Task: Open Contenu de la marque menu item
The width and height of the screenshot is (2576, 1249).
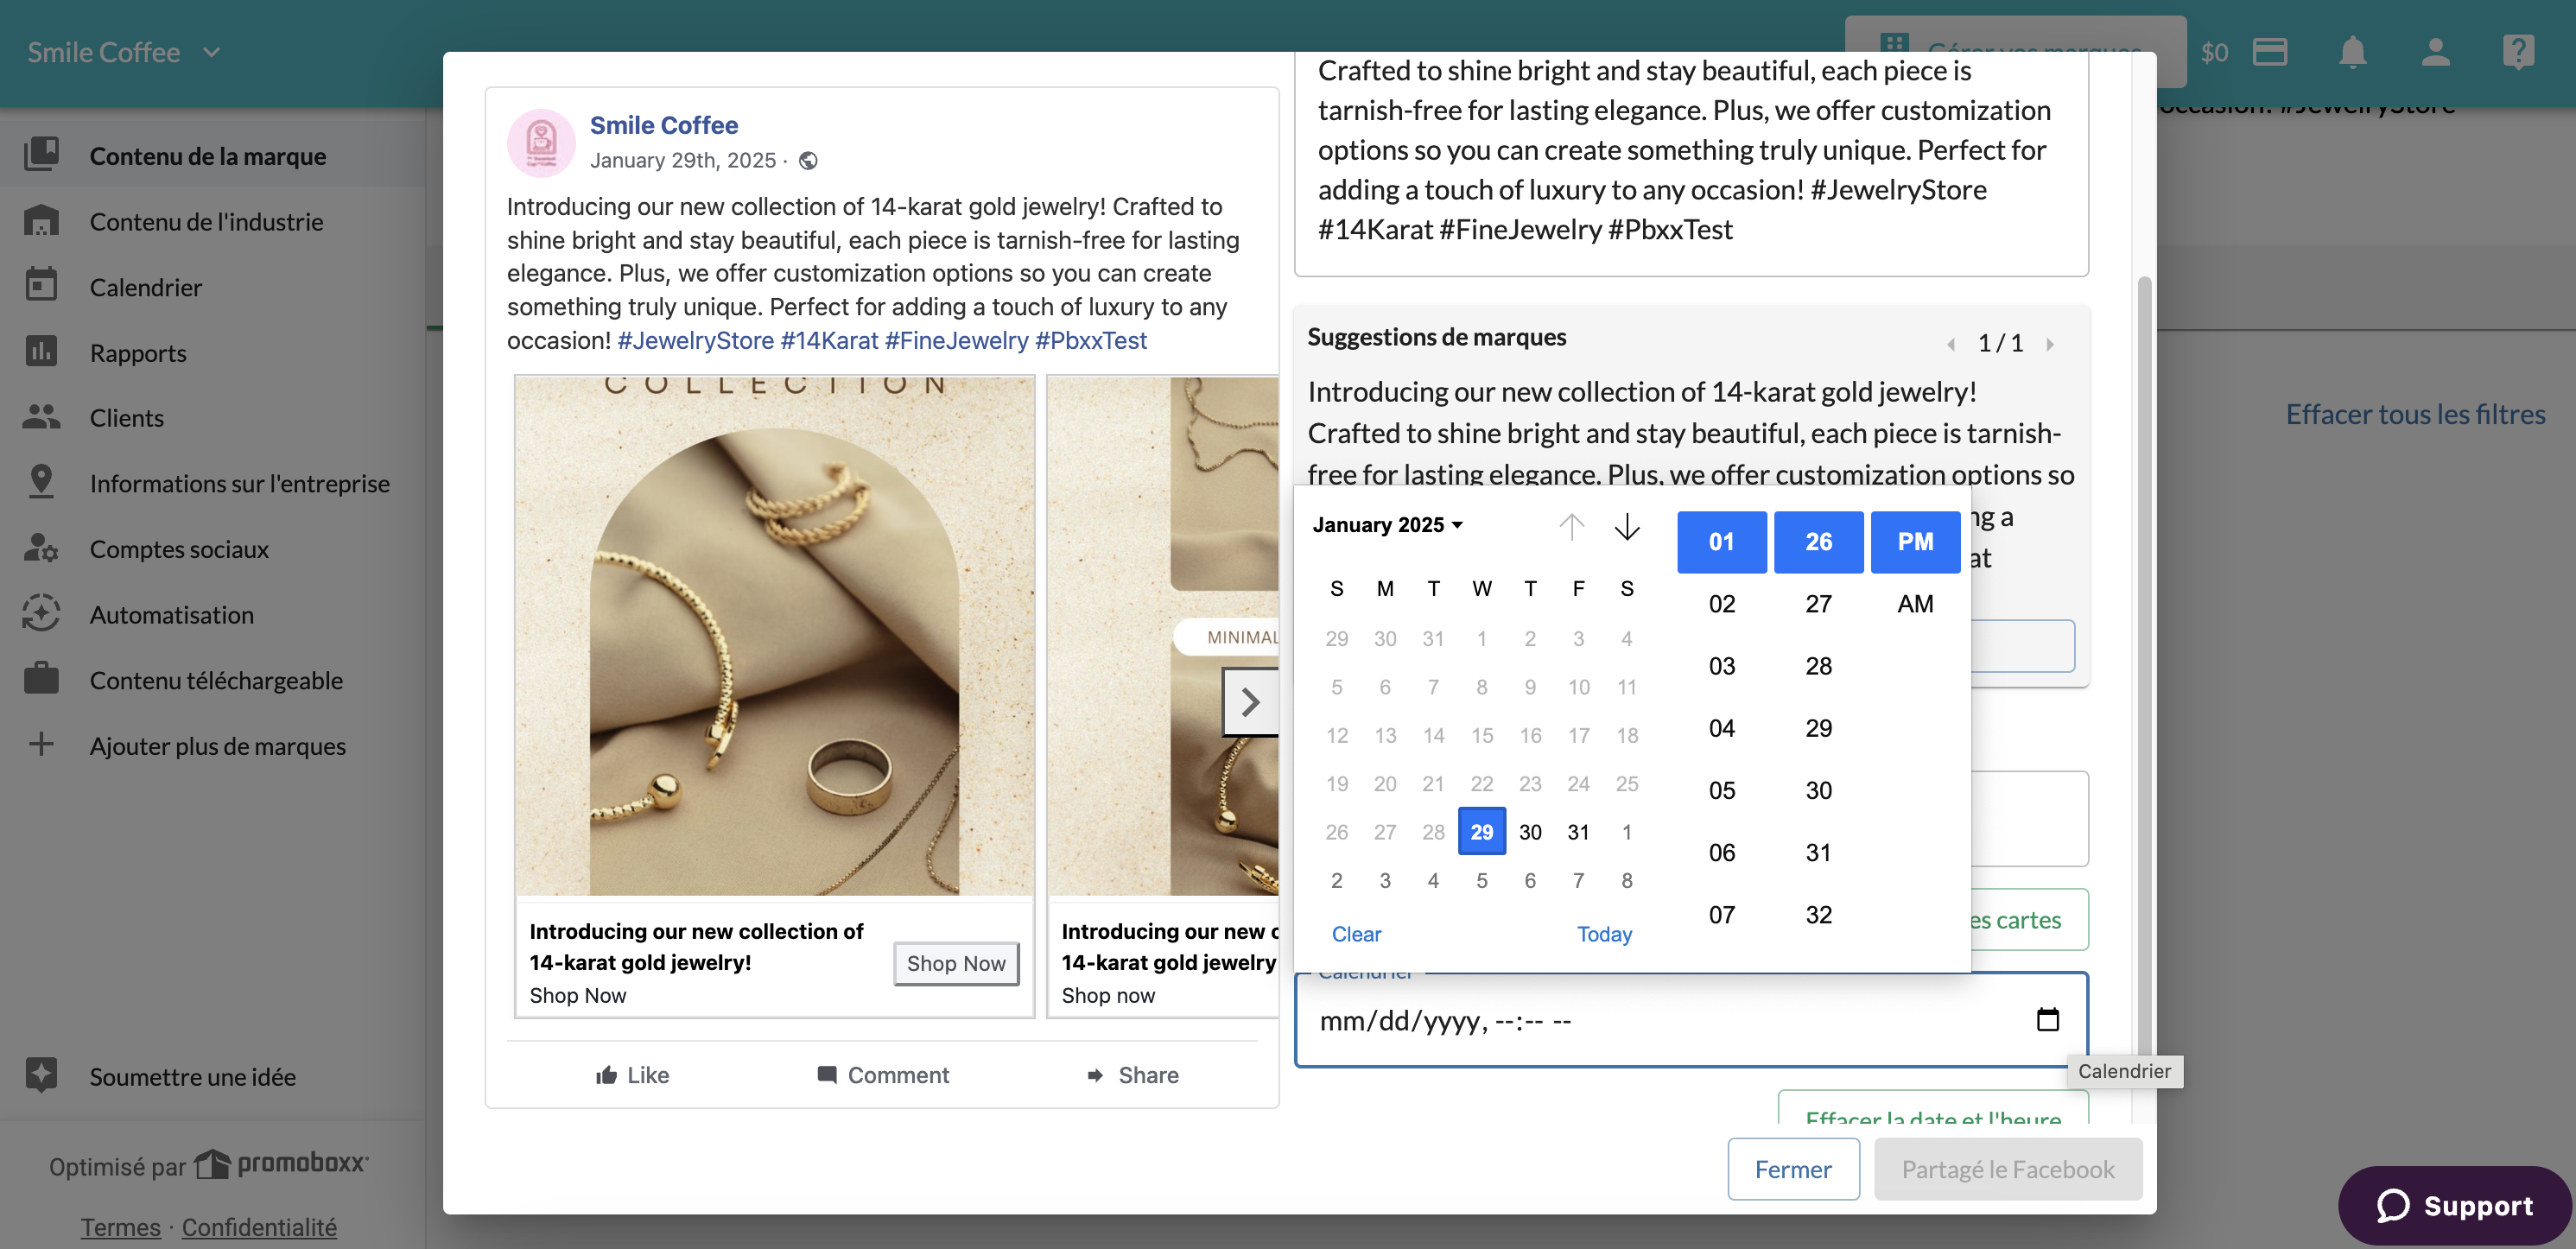Action: tap(213, 155)
